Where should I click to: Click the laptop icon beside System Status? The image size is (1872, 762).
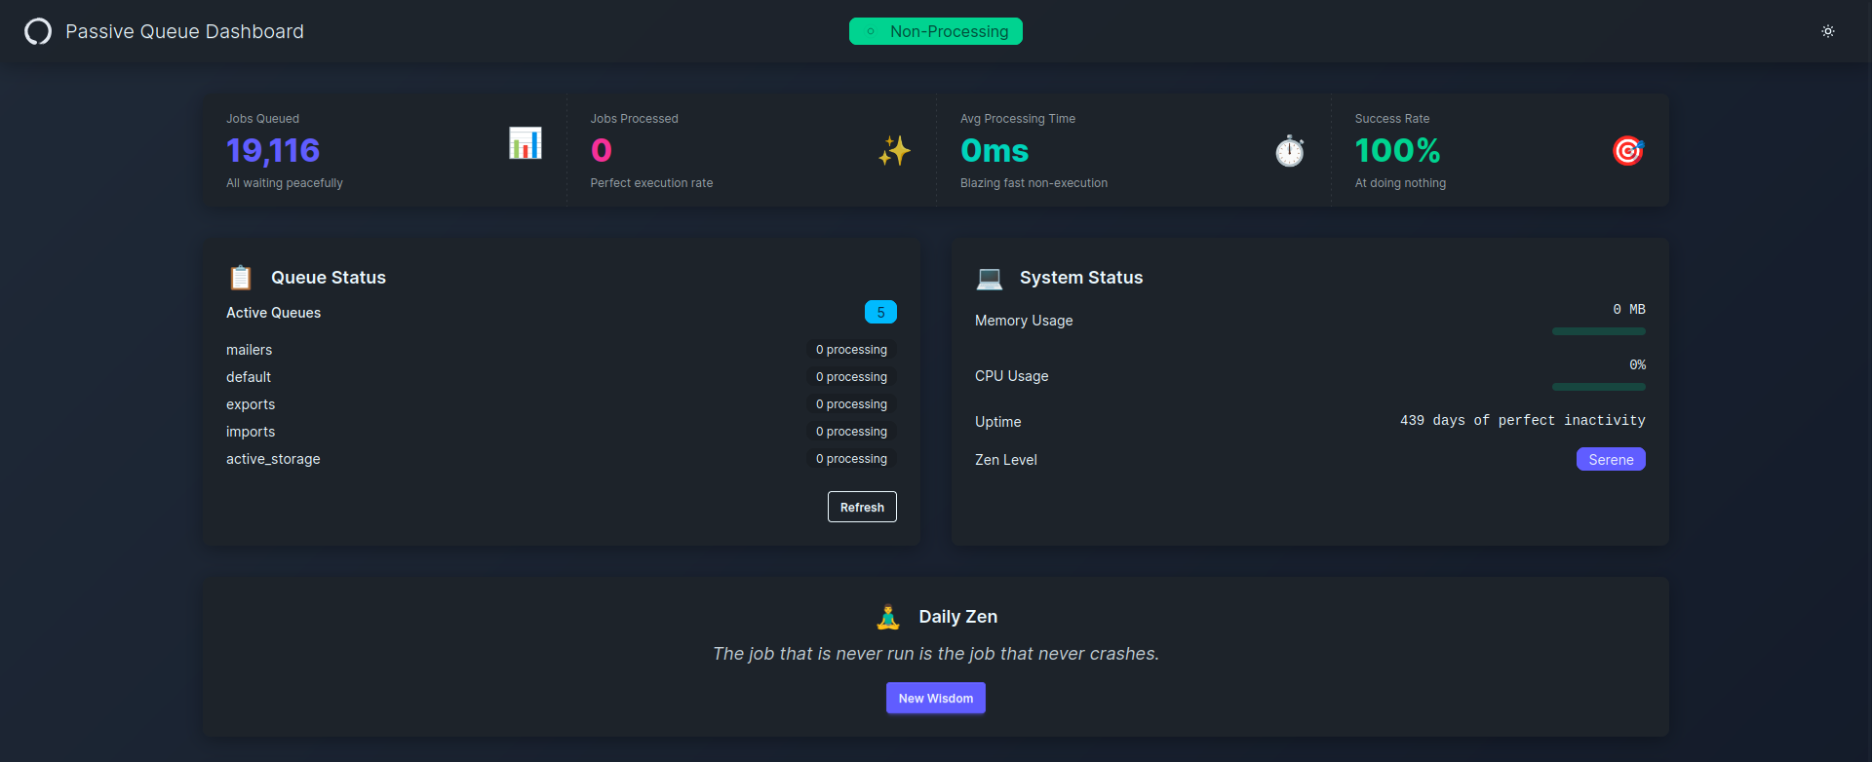click(x=990, y=278)
